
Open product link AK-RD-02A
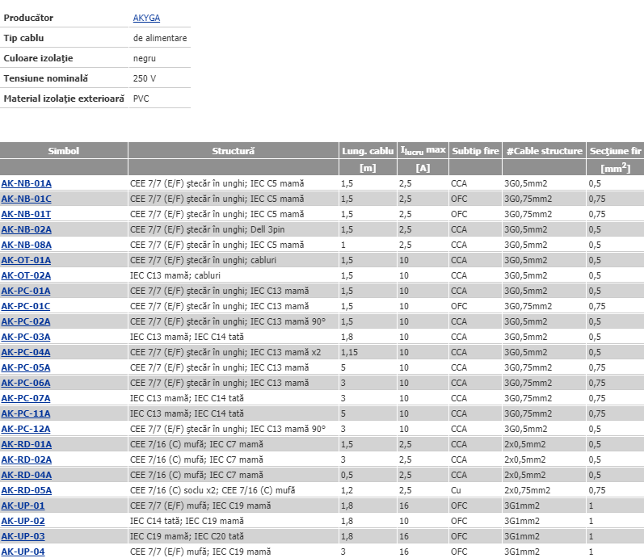[27, 459]
